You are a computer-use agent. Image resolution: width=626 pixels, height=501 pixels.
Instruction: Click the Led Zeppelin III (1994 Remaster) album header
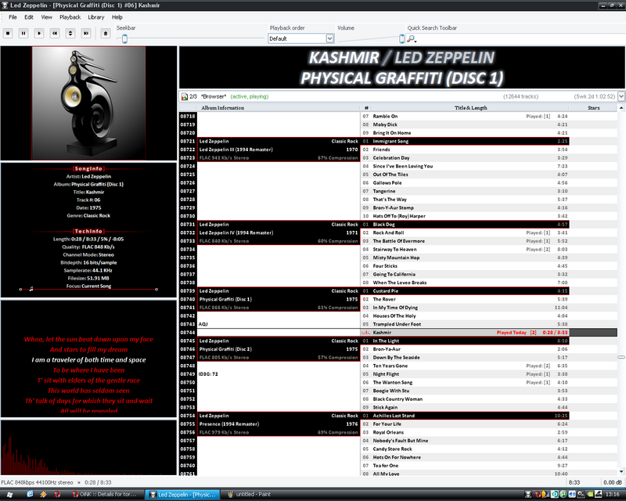[279, 150]
